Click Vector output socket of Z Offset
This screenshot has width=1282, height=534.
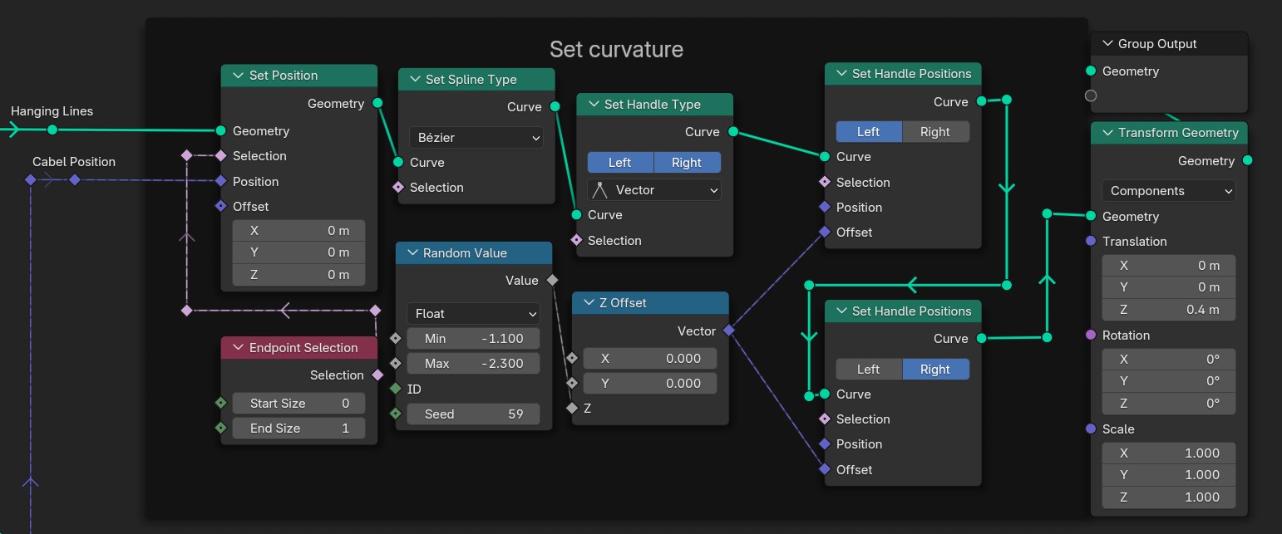[x=729, y=331]
